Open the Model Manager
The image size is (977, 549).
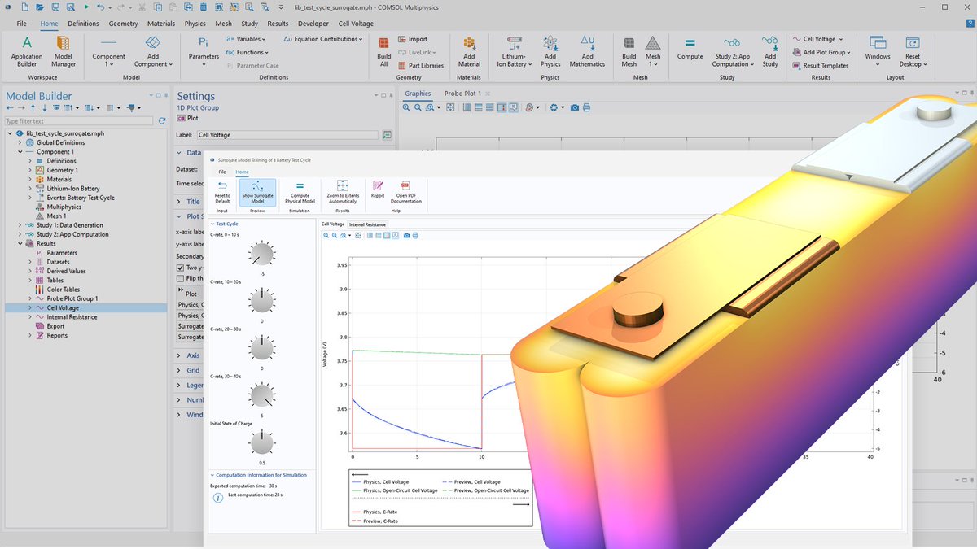(64, 51)
